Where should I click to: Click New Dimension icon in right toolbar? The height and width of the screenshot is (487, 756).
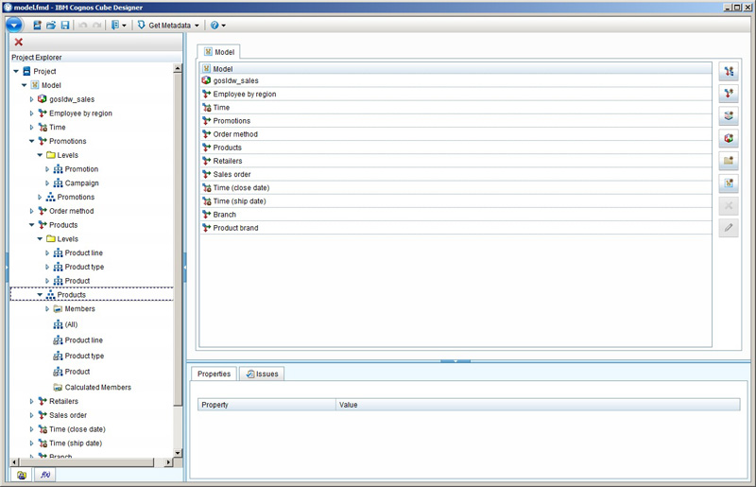pos(729,72)
